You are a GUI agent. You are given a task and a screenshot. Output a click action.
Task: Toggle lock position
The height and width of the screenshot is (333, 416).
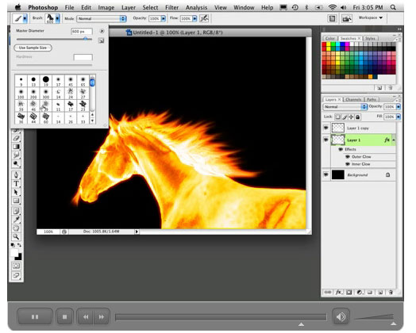point(351,117)
